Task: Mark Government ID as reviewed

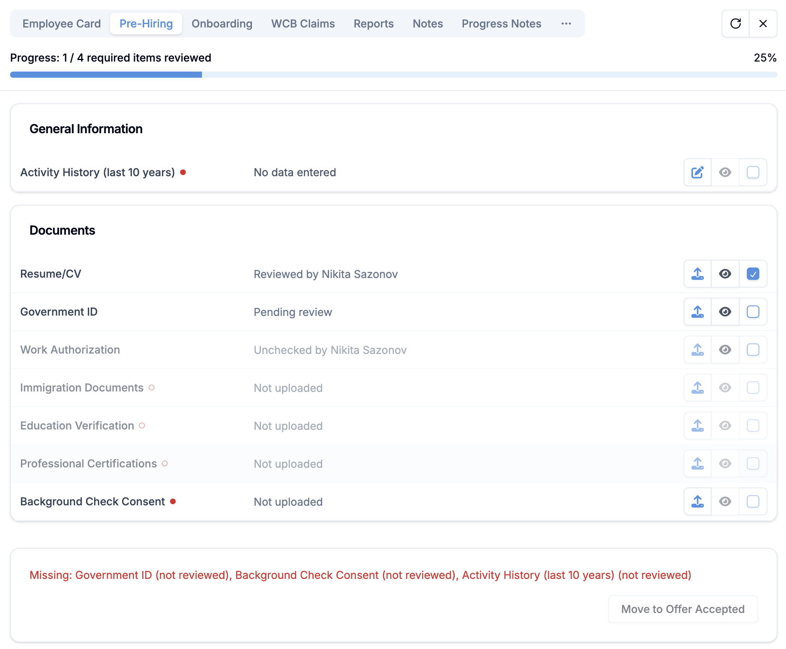Action: 753,312
